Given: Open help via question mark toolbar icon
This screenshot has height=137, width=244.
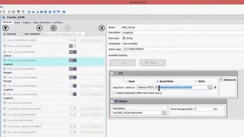Looking at the screenshot, I should click(x=64, y=12).
